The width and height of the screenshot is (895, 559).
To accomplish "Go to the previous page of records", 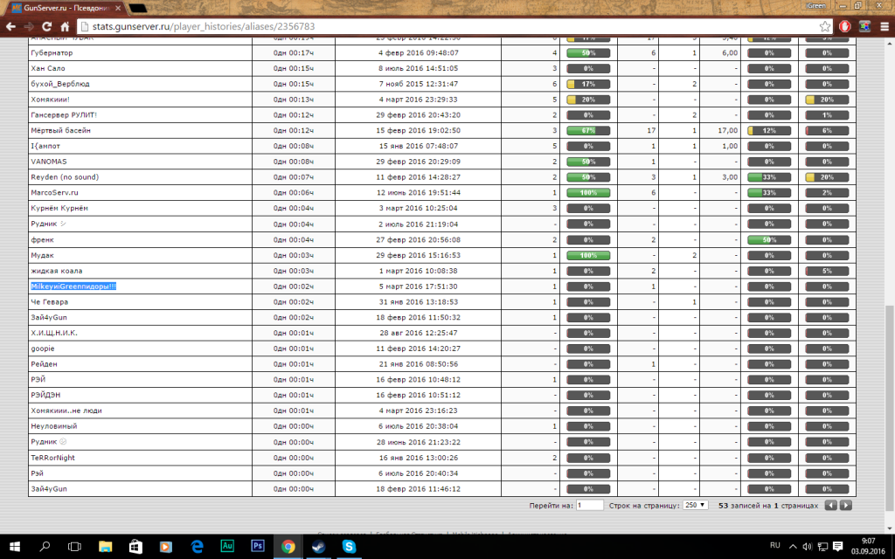I will point(830,506).
